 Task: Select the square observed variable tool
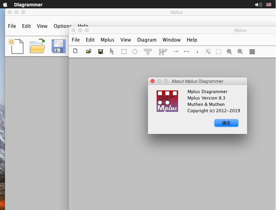coord(124,52)
